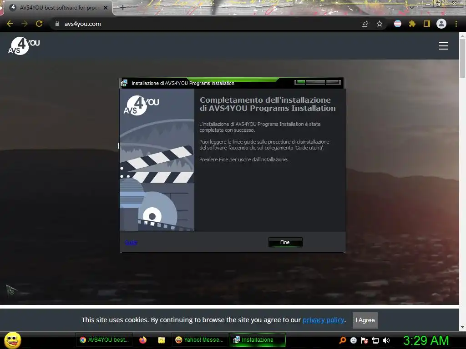Click the AVS4YOU logo in site header
The image size is (466, 349).
tap(24, 46)
